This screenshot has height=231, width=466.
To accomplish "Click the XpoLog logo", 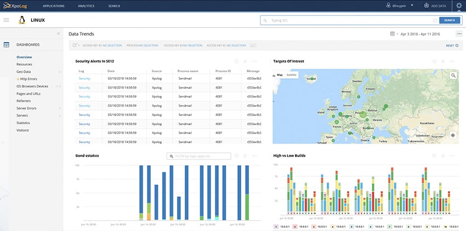I will [x=15, y=5].
